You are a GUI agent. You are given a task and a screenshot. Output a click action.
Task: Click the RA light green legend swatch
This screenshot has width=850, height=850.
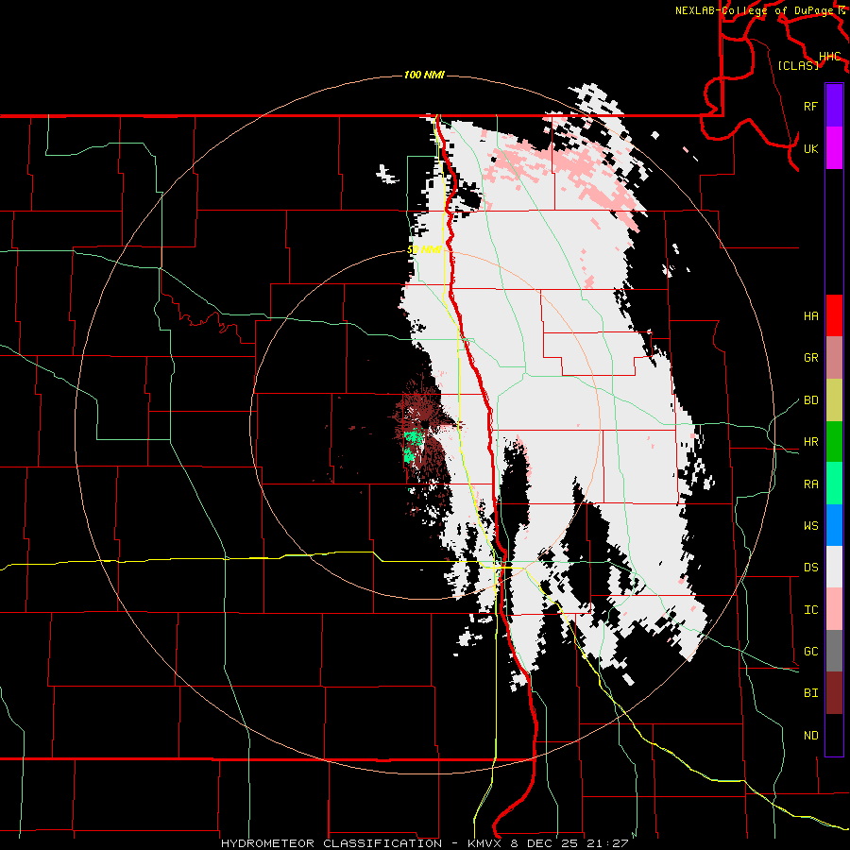(834, 484)
